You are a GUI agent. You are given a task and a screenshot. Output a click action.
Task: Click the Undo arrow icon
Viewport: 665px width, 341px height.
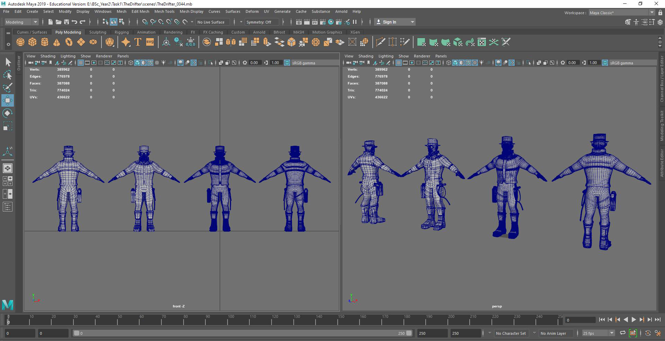(74, 22)
